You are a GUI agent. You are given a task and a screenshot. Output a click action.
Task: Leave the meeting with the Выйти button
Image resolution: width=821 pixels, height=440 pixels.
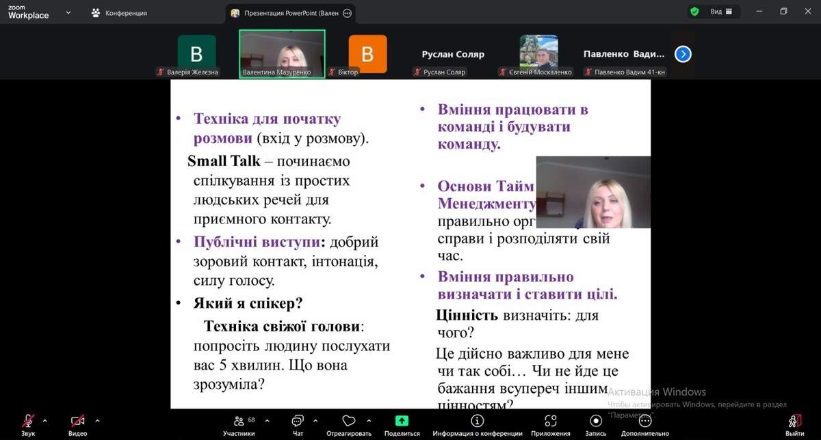(x=794, y=422)
